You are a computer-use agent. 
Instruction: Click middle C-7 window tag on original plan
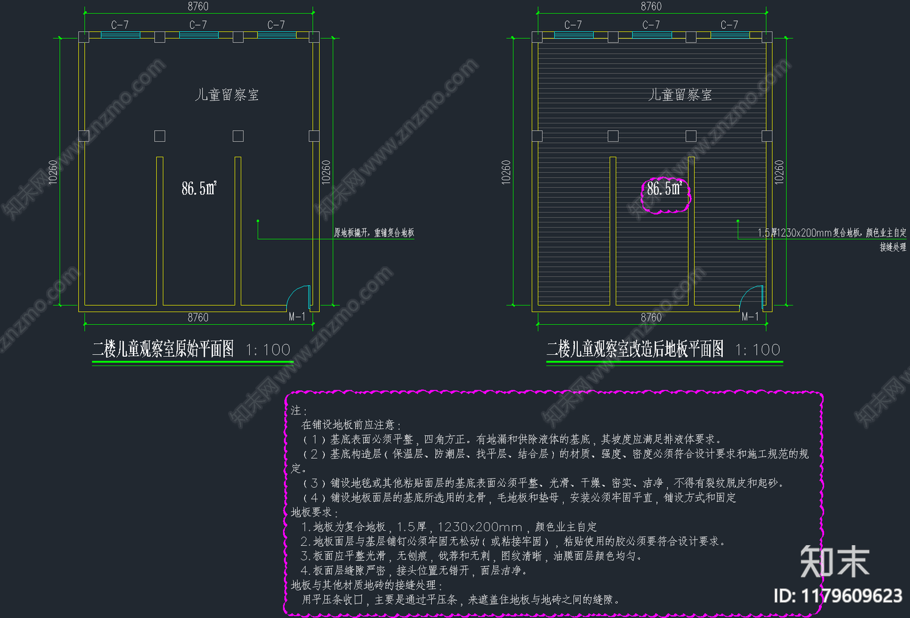(198, 25)
